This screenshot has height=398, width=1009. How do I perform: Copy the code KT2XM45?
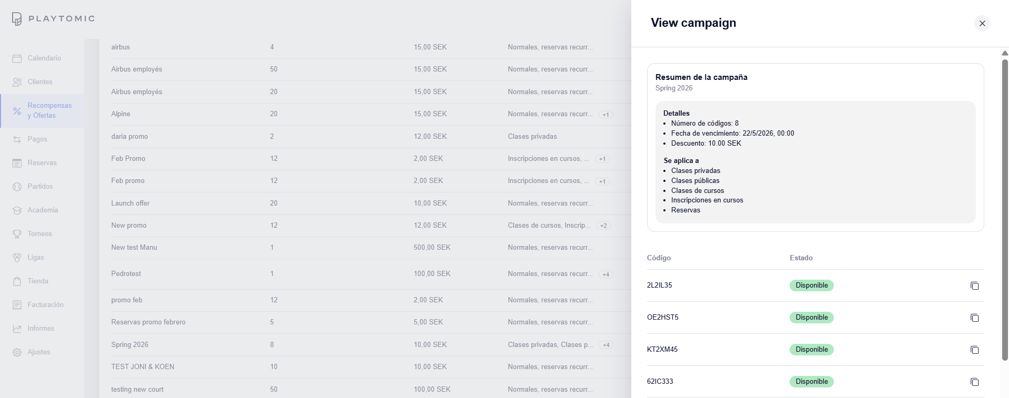pyautogui.click(x=974, y=350)
